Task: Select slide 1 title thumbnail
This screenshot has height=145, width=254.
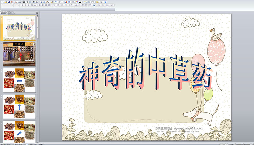Action: [19, 28]
